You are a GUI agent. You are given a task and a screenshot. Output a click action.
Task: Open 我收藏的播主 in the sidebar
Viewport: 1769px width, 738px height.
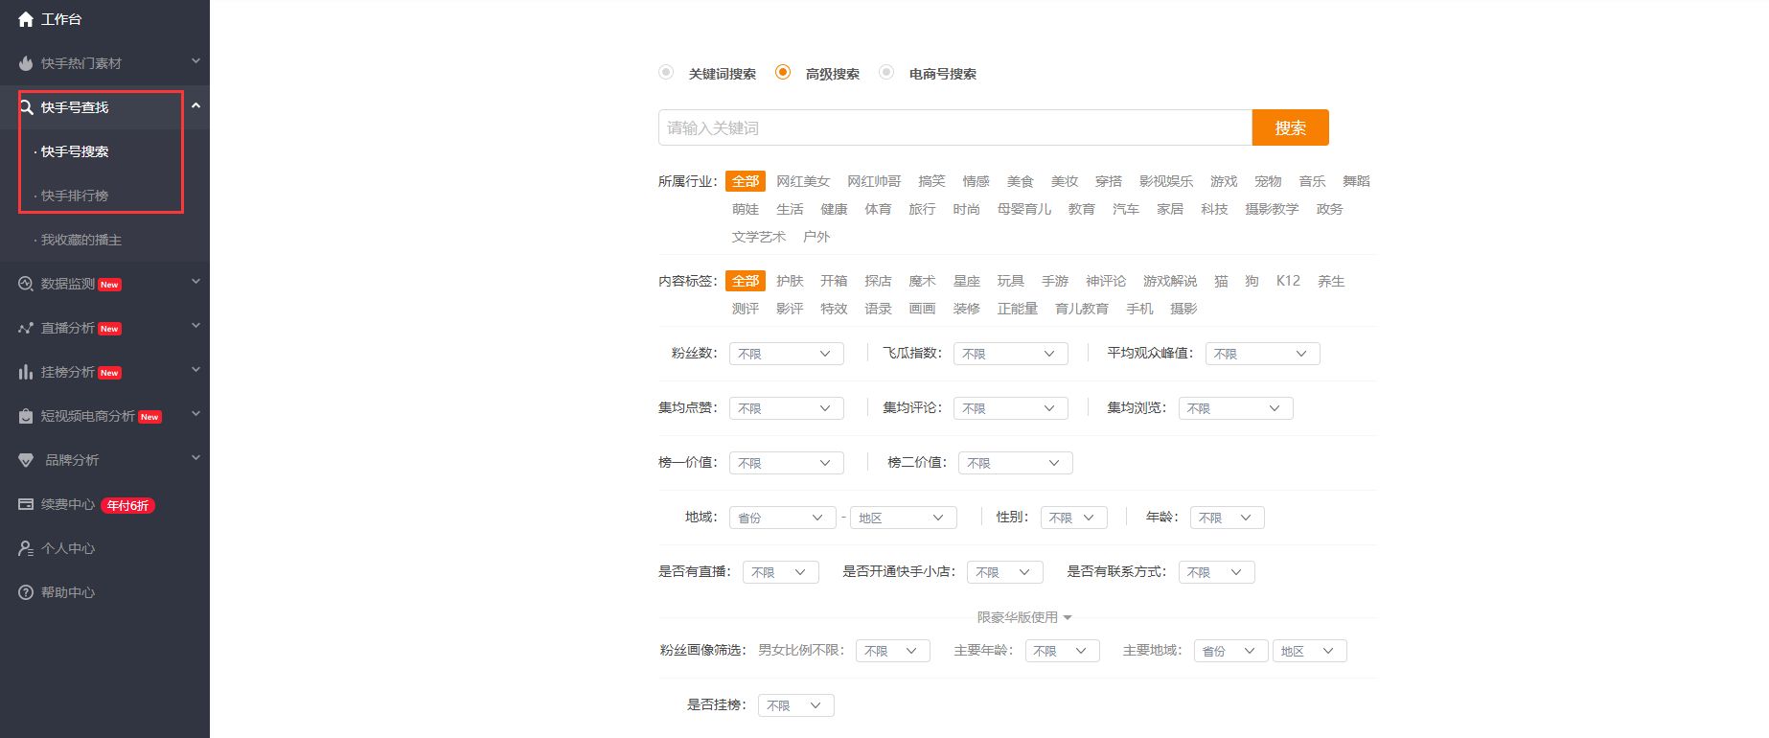point(80,240)
